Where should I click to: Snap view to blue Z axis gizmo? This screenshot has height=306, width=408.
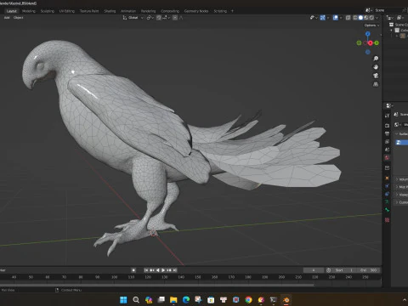(368, 34)
